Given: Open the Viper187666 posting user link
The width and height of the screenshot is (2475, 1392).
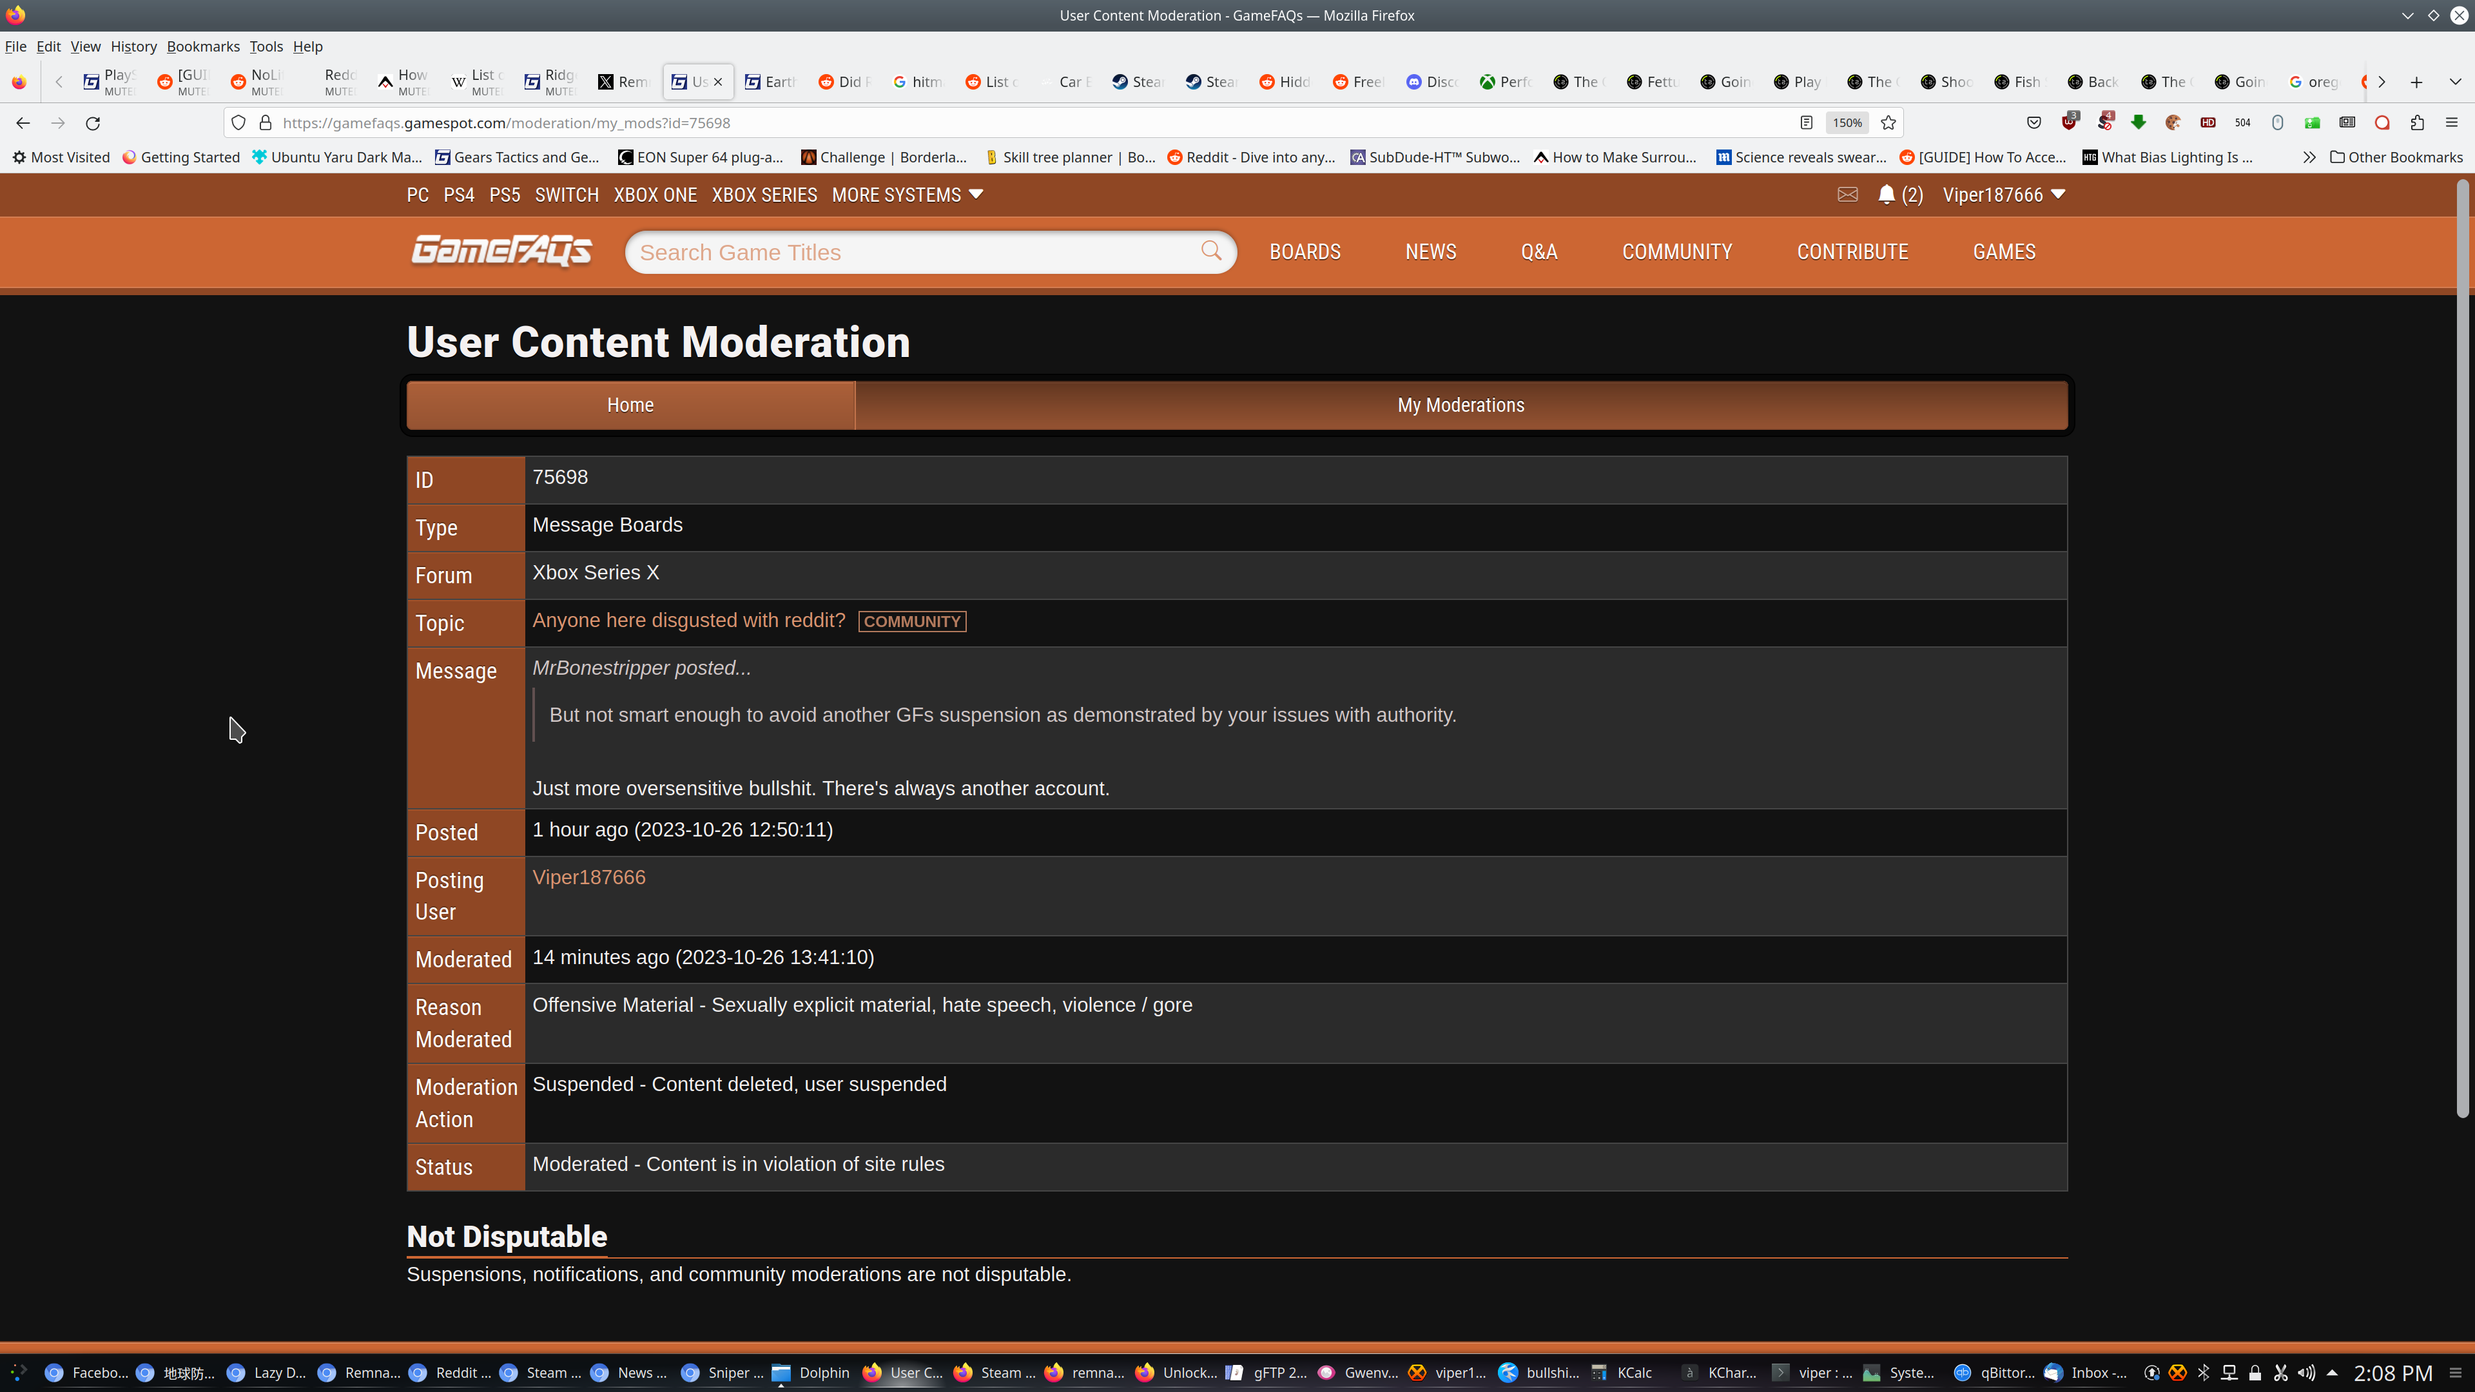Looking at the screenshot, I should pos(588,877).
